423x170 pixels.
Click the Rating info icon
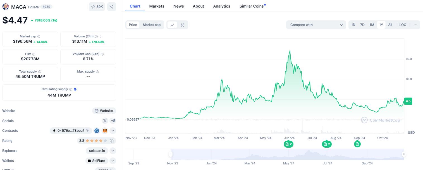[x=112, y=141]
